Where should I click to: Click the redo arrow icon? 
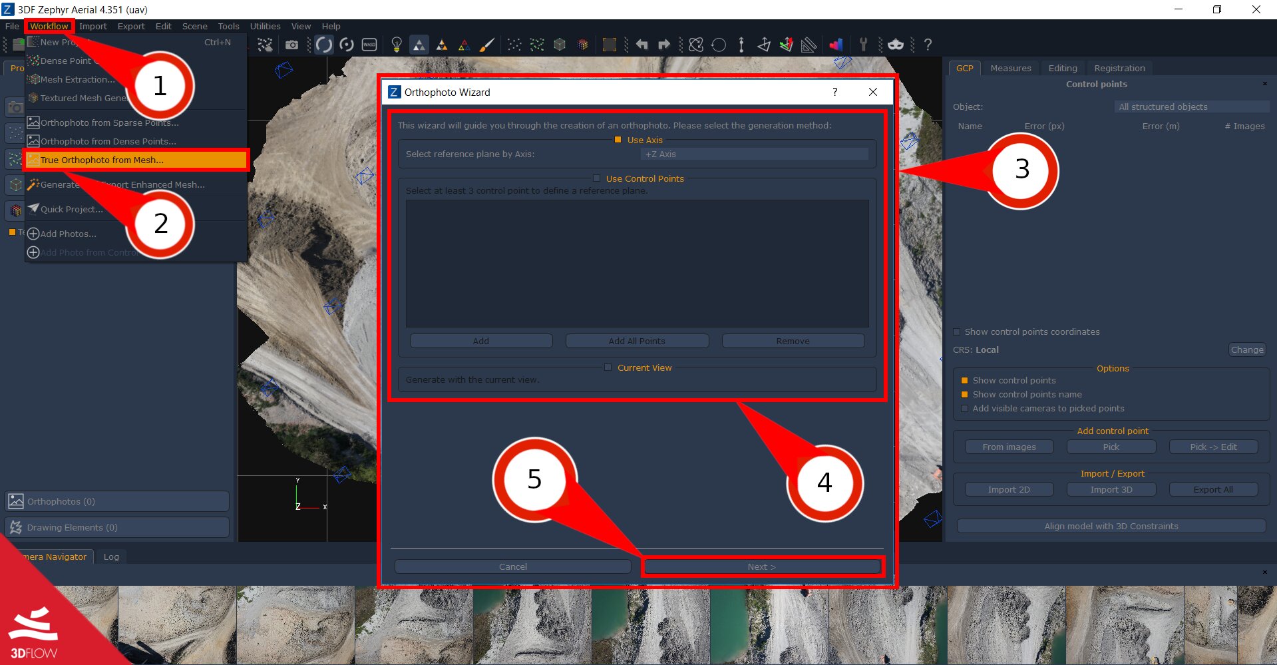pos(664,45)
